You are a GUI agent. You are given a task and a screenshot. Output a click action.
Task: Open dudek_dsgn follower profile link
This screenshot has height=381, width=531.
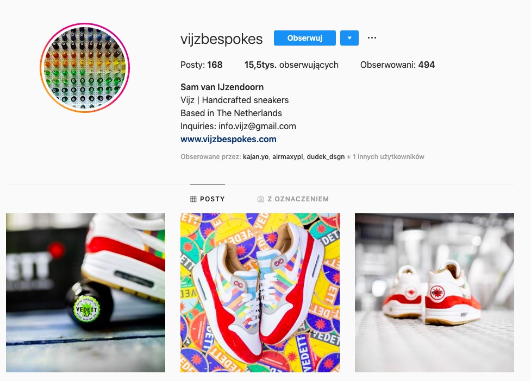(x=326, y=157)
